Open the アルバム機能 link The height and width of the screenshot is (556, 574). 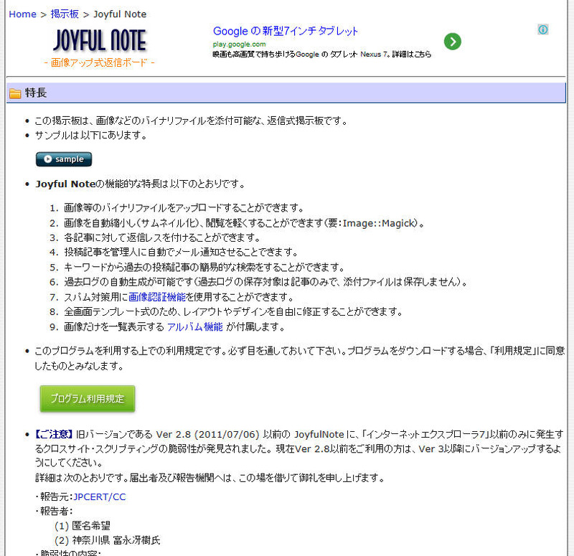coord(194,326)
